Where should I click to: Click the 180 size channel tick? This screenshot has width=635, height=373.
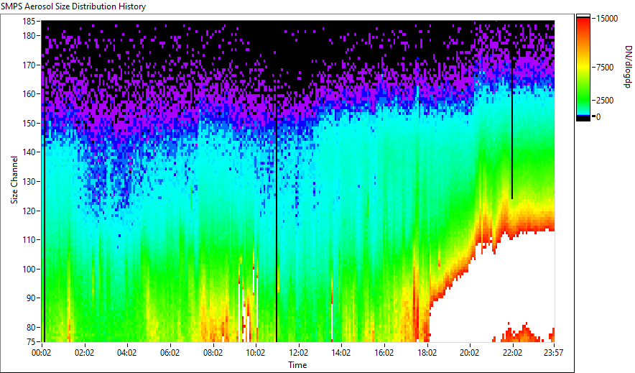coord(29,36)
